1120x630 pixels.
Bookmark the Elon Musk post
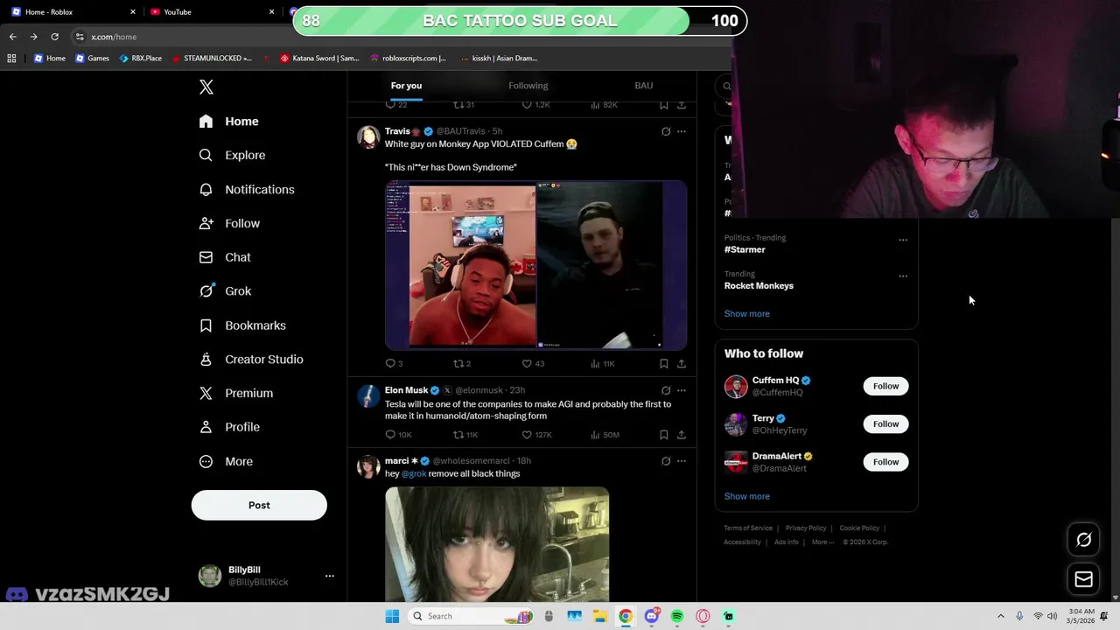[x=664, y=435]
